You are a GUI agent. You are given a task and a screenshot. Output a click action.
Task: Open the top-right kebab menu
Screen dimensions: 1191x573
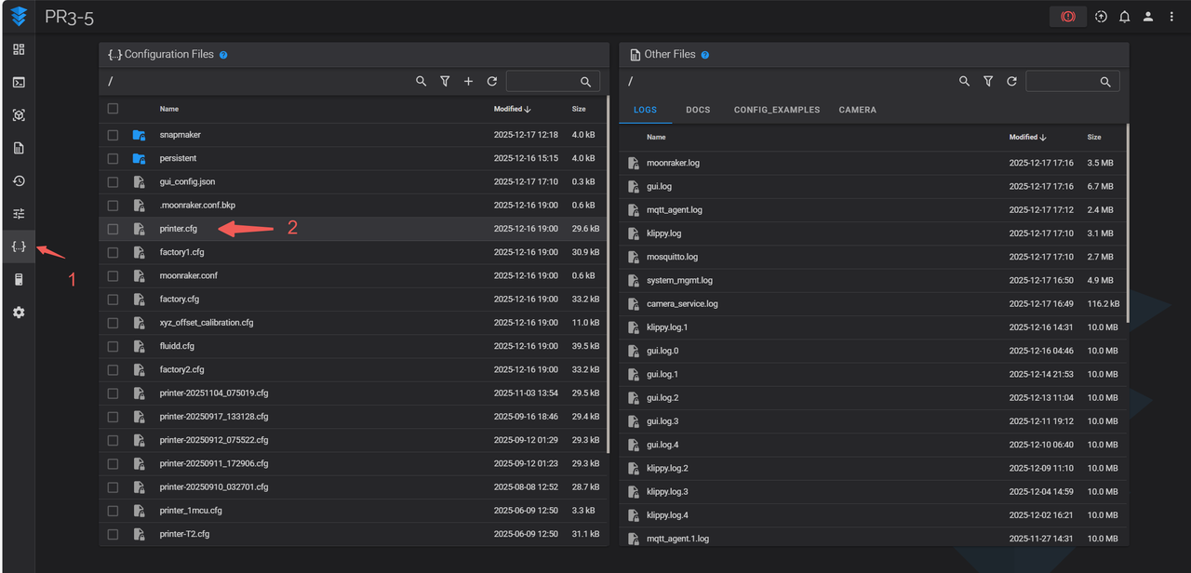[1171, 17]
